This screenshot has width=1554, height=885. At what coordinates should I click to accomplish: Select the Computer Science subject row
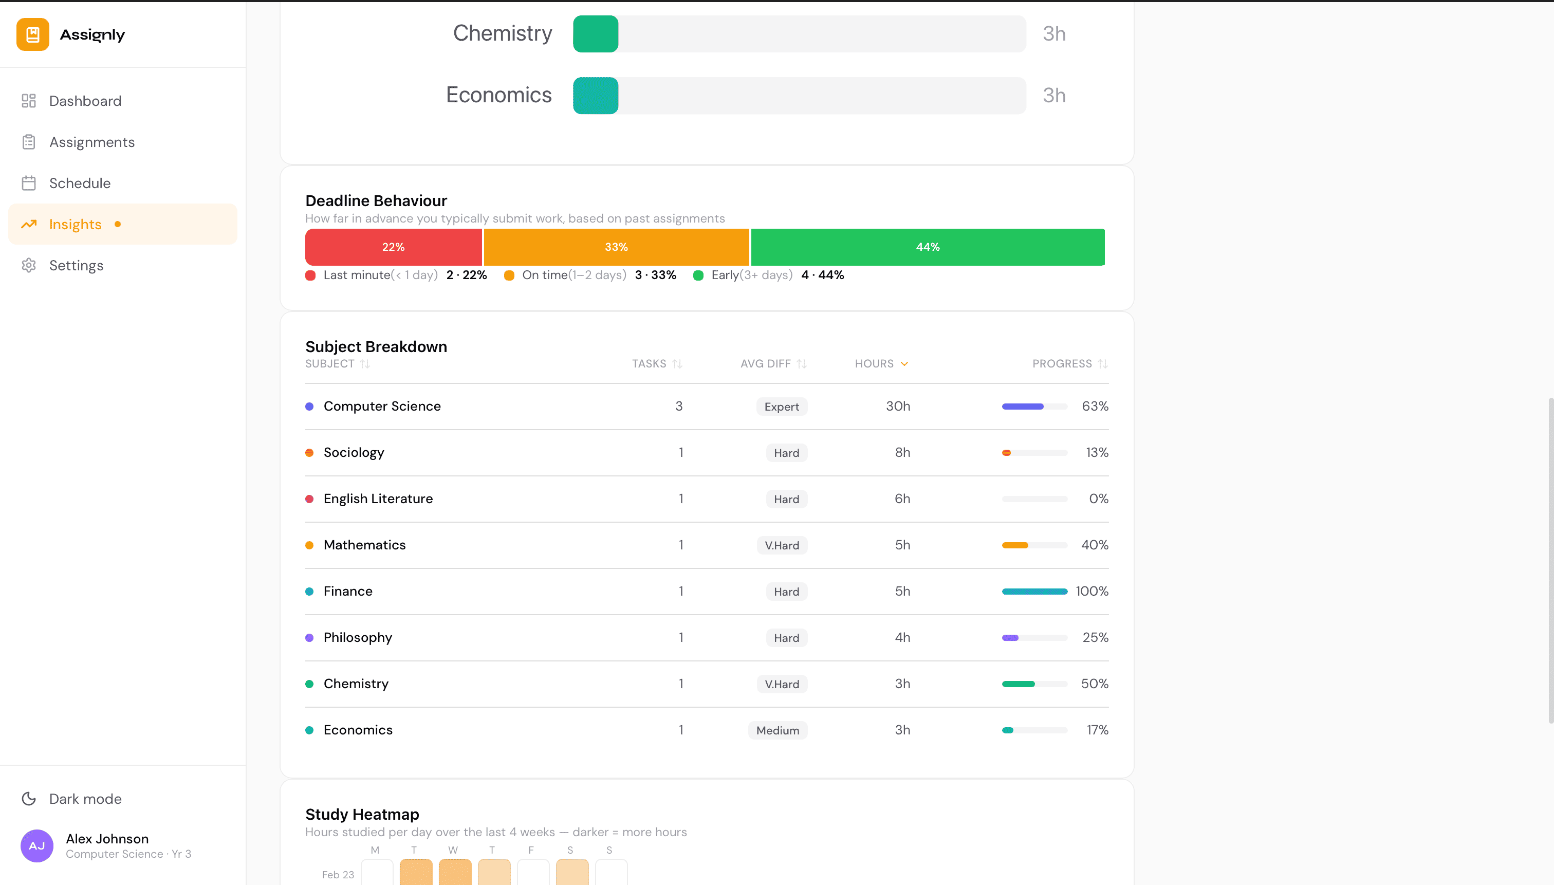[382, 406]
